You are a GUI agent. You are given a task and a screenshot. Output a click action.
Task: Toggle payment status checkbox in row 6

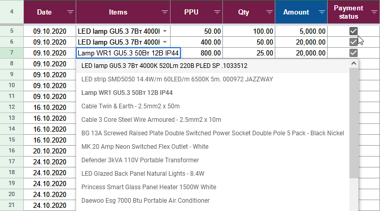point(354,42)
